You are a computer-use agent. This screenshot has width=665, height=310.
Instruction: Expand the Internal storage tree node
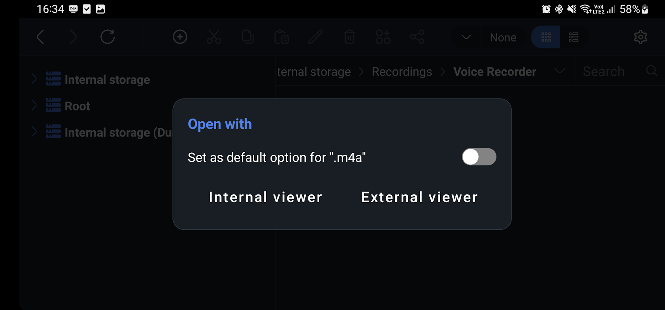(x=34, y=79)
